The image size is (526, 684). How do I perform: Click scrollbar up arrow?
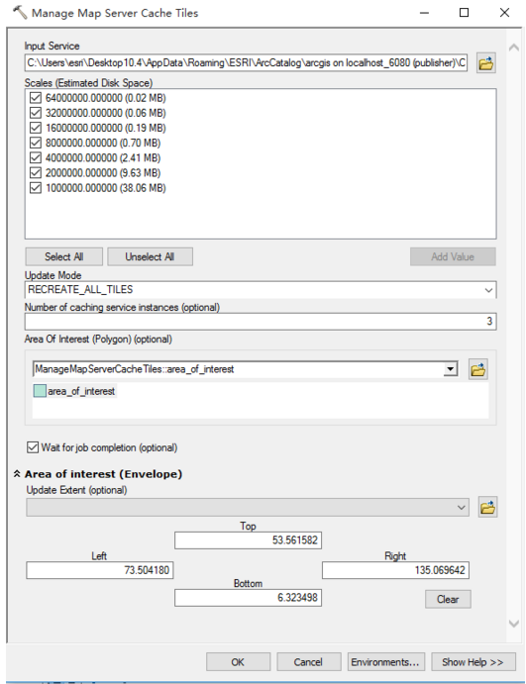point(514,48)
